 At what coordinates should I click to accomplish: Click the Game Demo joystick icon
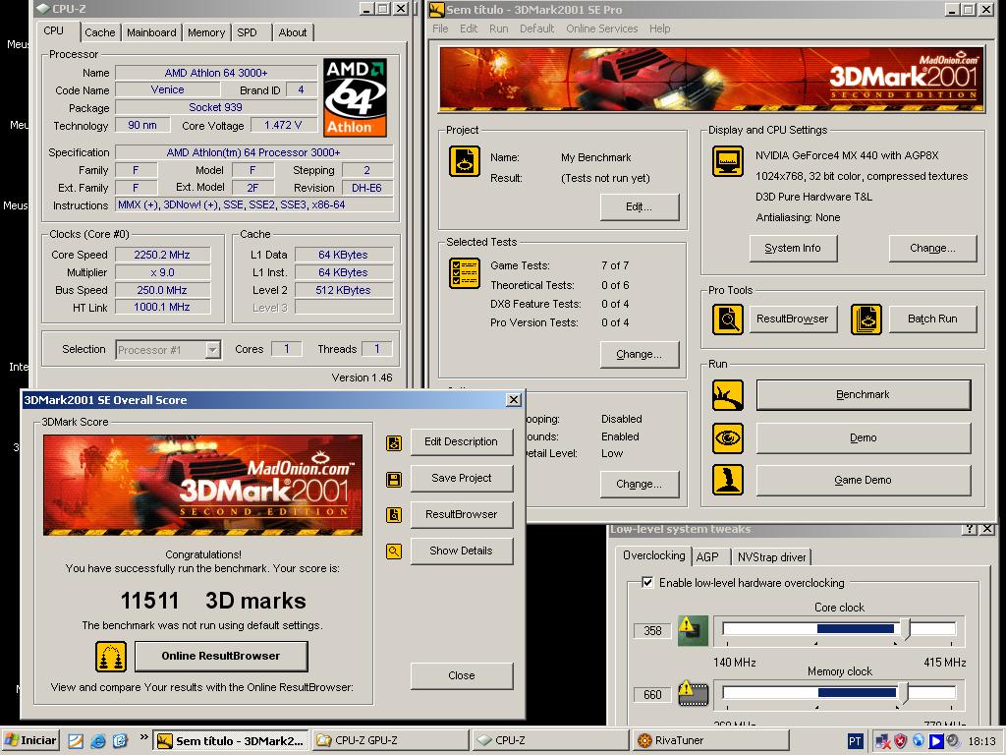(728, 480)
